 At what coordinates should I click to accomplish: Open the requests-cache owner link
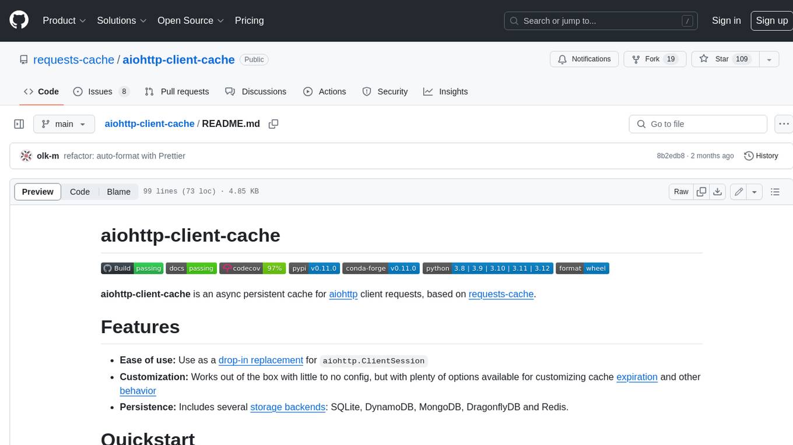coord(73,59)
